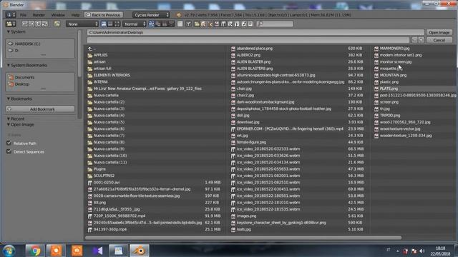Toggle show hidden files
The width and height of the screenshot is (458, 257).
(x=180, y=24)
